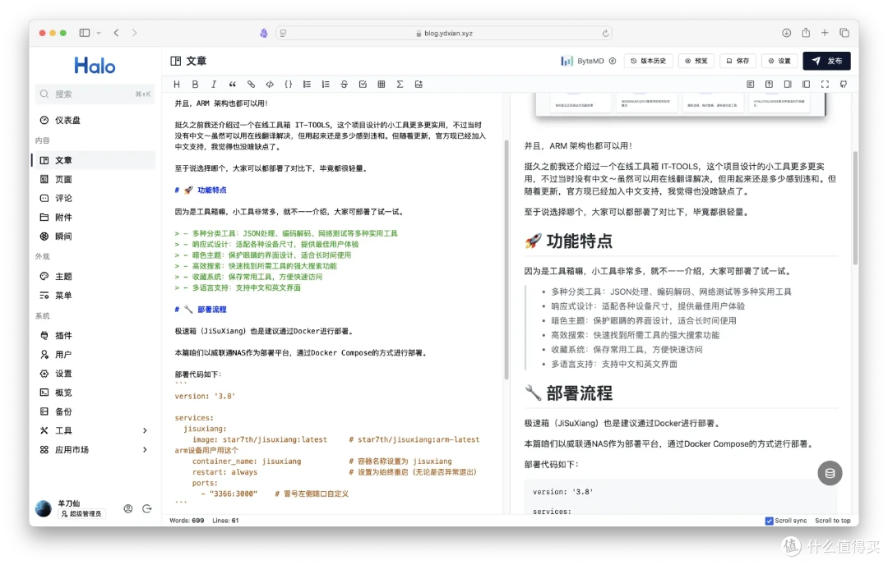Viewport: 888px width, 565px height.
Task: Click the browser address bar blog.ydxian.xyz
Action: coord(444,34)
